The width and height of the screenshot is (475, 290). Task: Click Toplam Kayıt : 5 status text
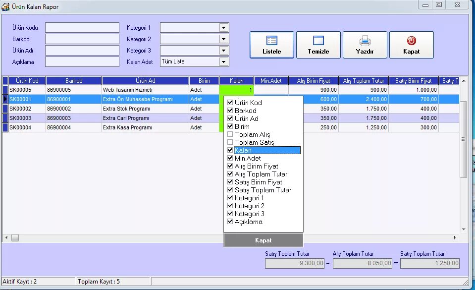click(99, 282)
